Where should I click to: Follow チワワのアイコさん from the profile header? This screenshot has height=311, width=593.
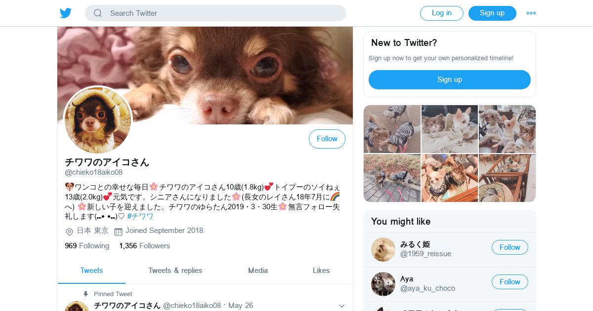click(x=327, y=139)
